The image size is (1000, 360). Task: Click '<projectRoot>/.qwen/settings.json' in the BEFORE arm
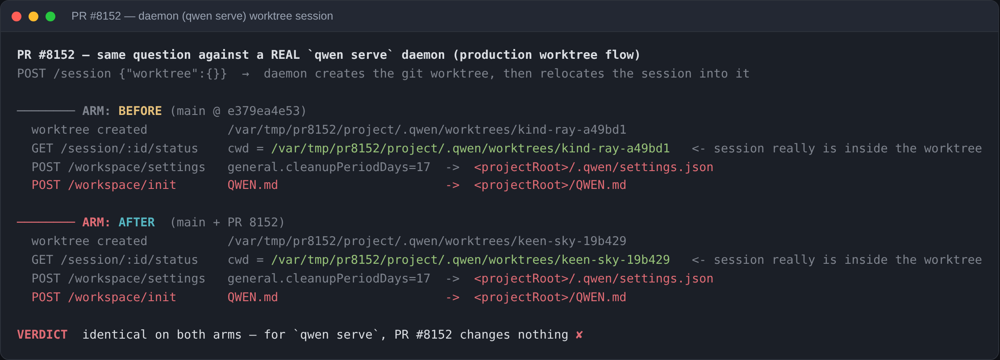click(594, 167)
